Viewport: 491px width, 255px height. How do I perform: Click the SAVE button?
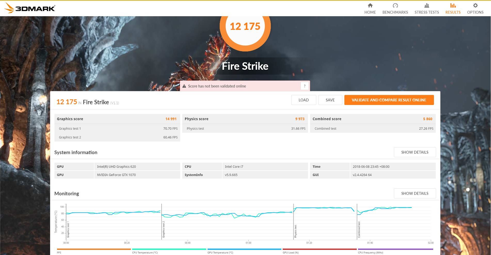tap(330, 100)
